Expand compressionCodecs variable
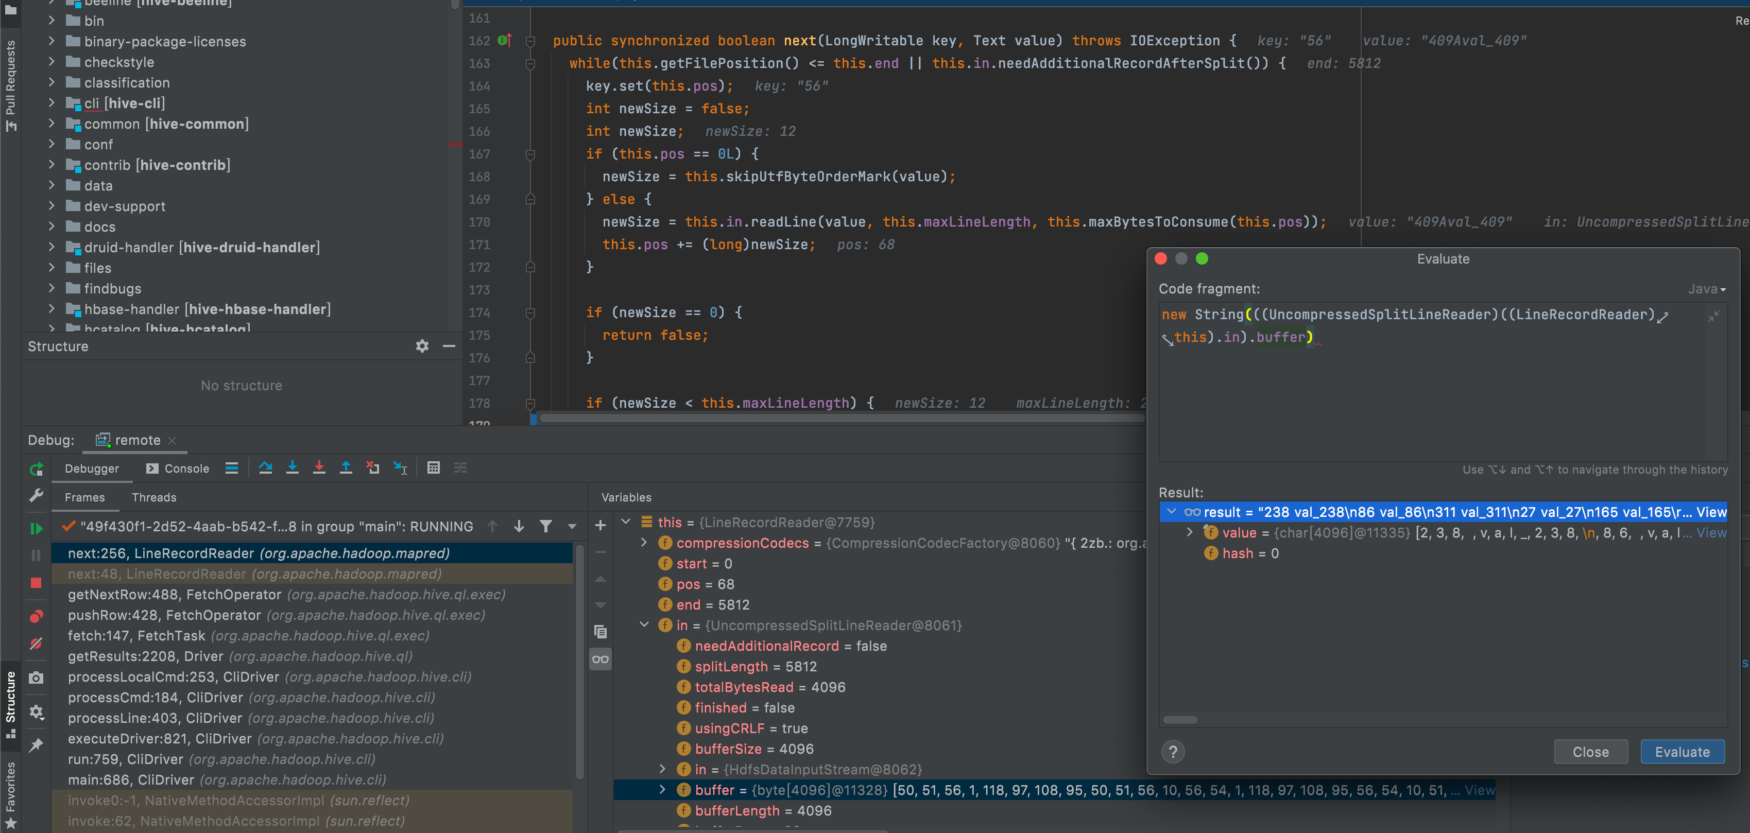 coord(644,543)
